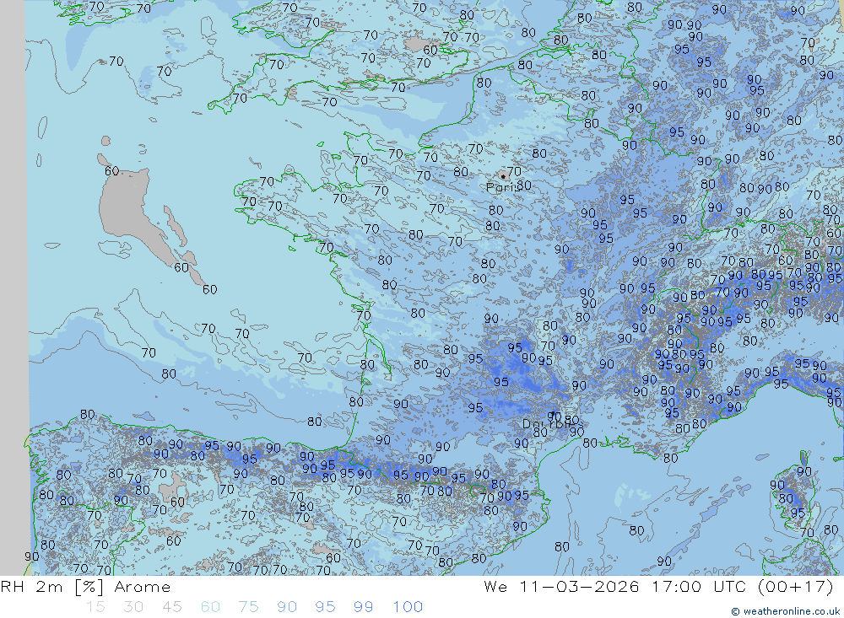Viewport: 844px width, 618px height.
Task: Click legend value 30
Action: tap(133, 607)
